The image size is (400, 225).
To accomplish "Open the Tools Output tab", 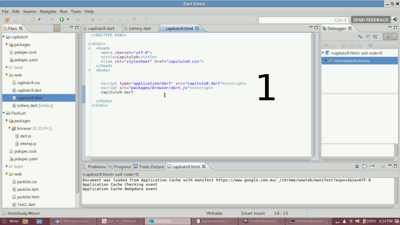I will [149, 167].
